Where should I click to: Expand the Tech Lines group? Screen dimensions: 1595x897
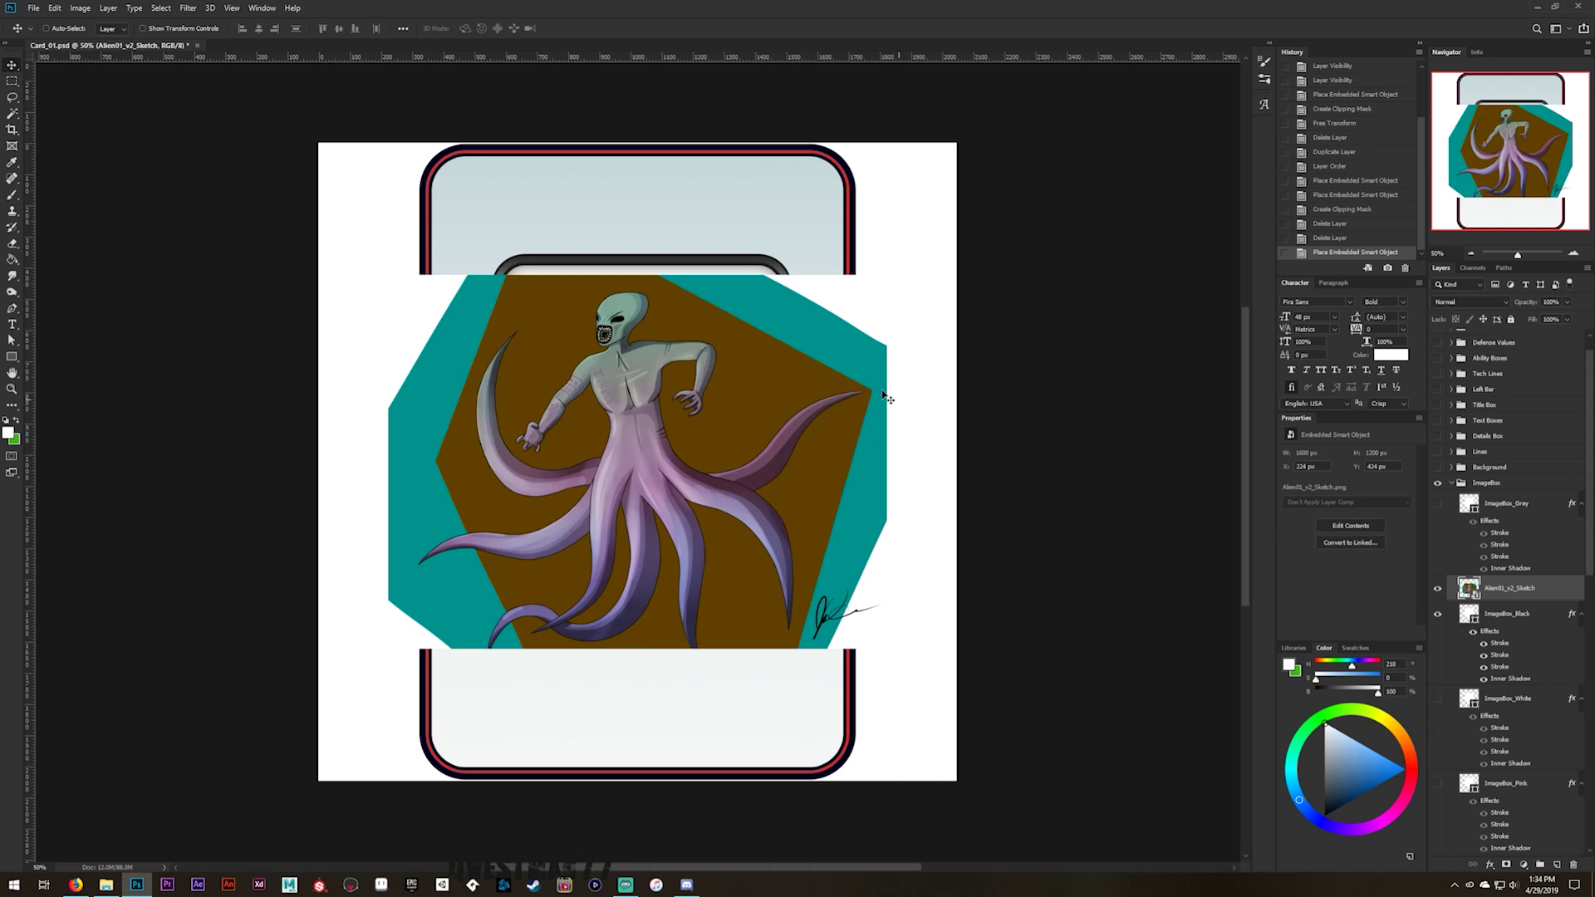pyautogui.click(x=1451, y=374)
